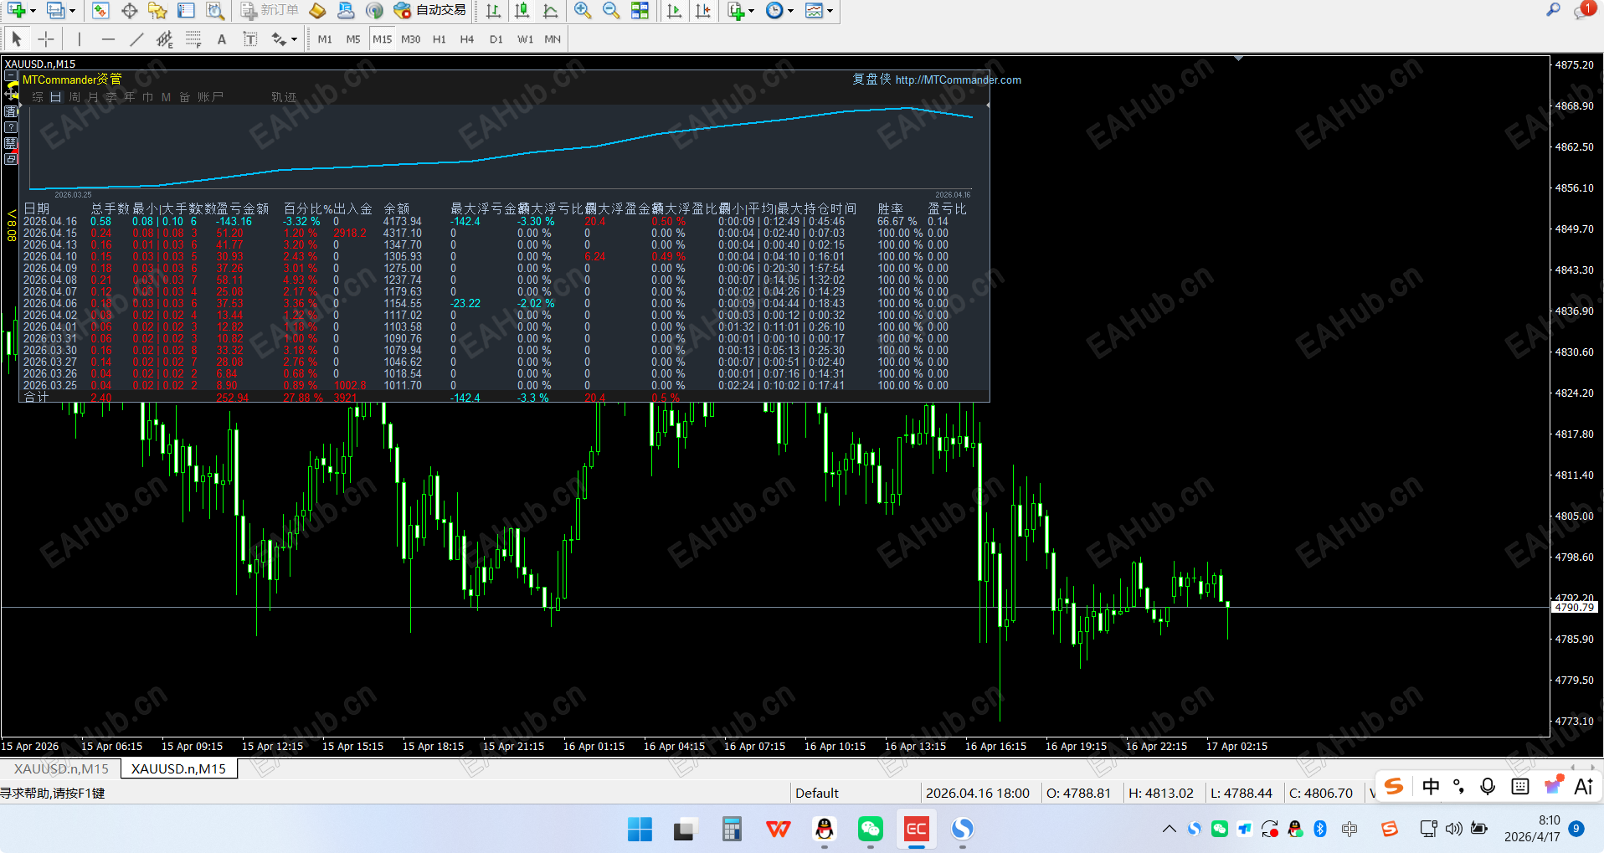Collapse the MTCommander panel minus button
The height and width of the screenshot is (853, 1604).
11,76
